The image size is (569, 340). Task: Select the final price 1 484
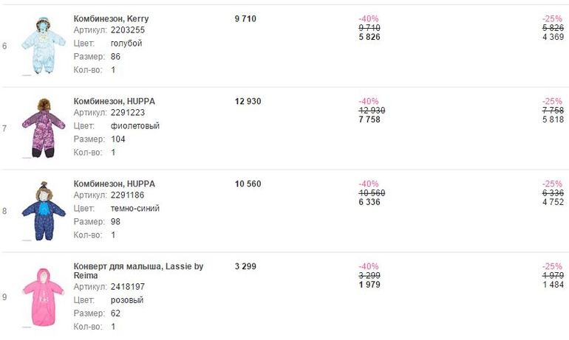click(551, 285)
